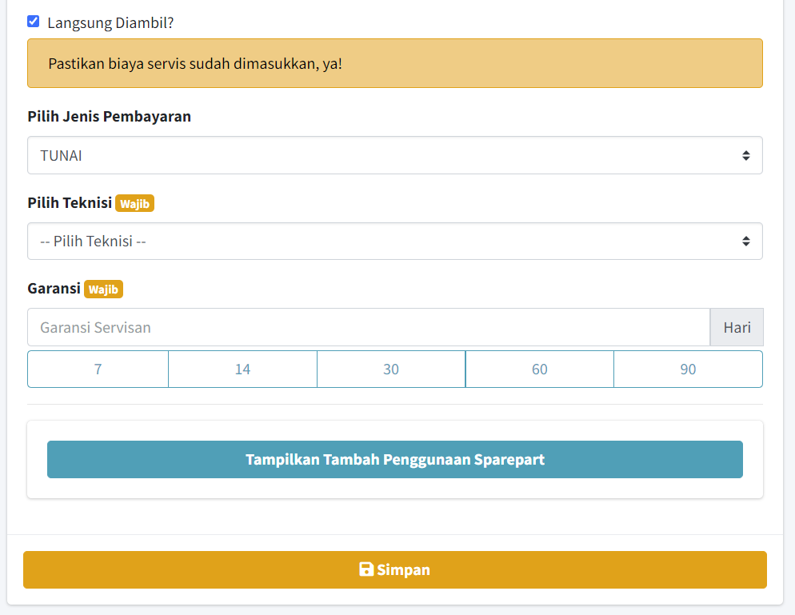This screenshot has width=795, height=615.
Task: Click the arrow icon on Pilih Teknisi select
Action: click(745, 241)
